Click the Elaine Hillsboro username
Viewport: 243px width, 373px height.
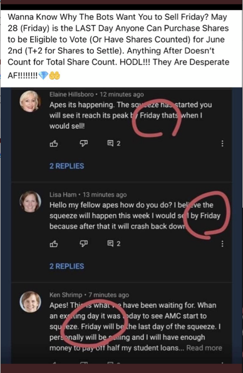coord(71,95)
